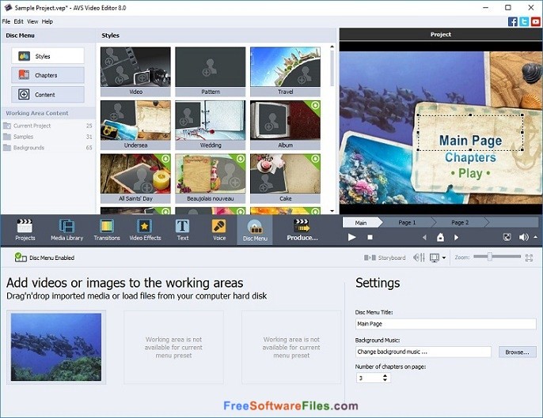Screen dimensions: 543x418
Task: Open the Media Library
Action: [66, 230]
